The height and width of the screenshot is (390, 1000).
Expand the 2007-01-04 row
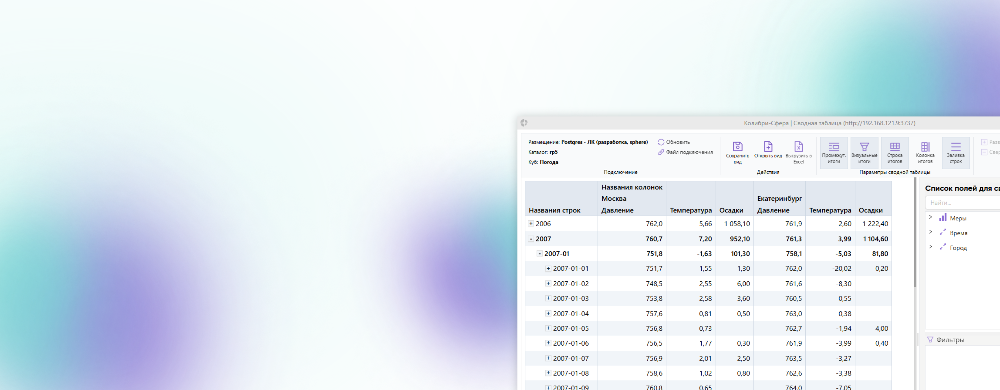[548, 313]
